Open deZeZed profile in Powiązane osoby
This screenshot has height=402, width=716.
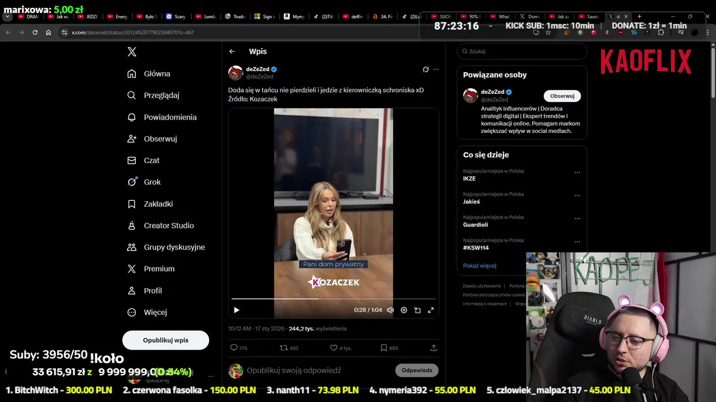click(493, 92)
